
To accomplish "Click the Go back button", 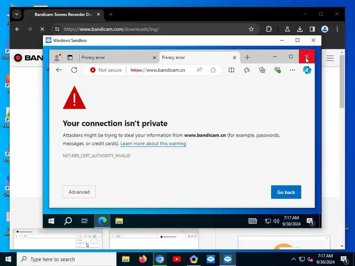I will 286,192.
